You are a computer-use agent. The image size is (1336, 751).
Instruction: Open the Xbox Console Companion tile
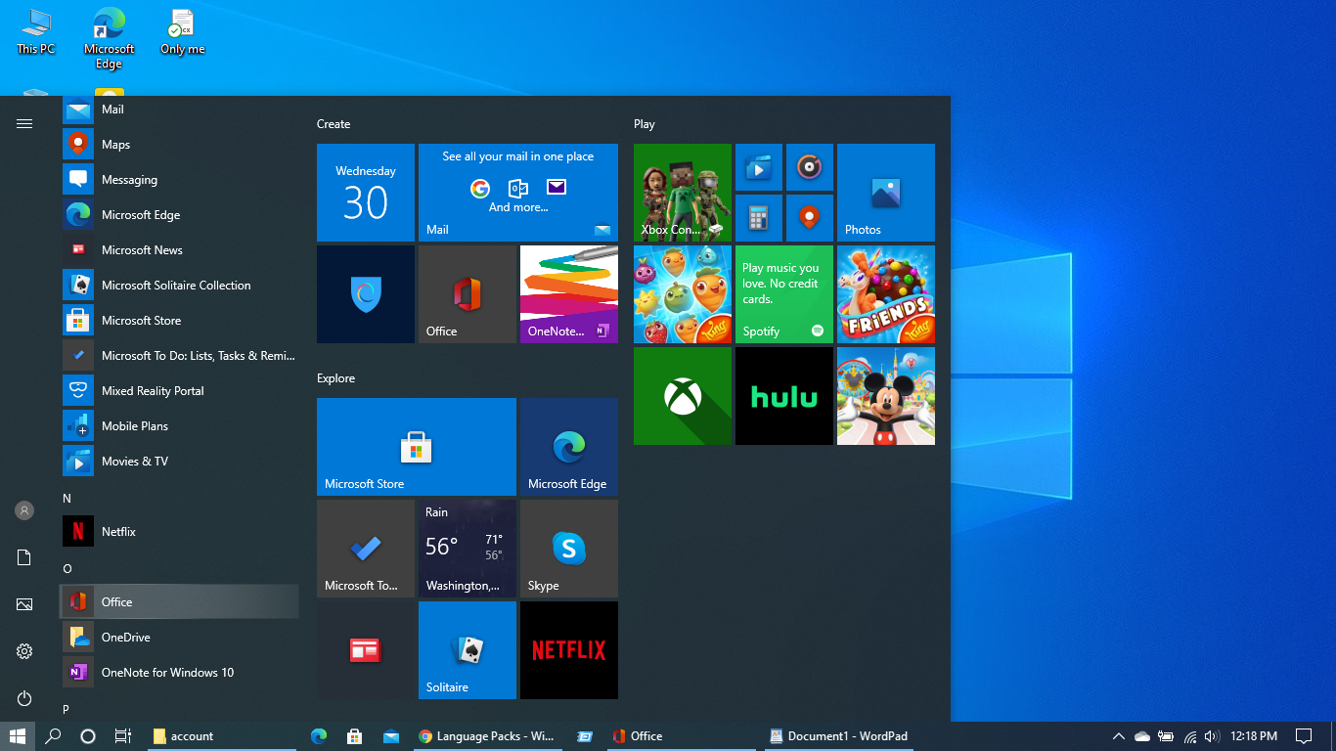coord(683,193)
